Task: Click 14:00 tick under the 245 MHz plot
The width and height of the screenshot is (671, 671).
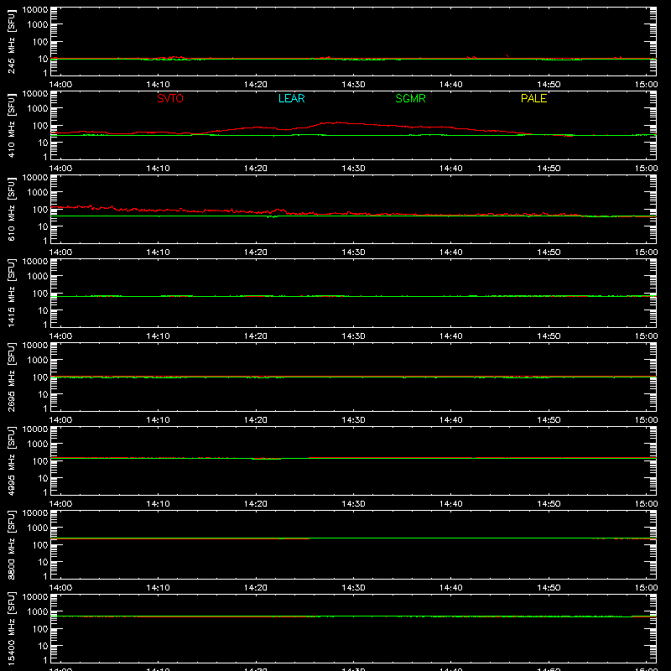Action: (x=60, y=85)
